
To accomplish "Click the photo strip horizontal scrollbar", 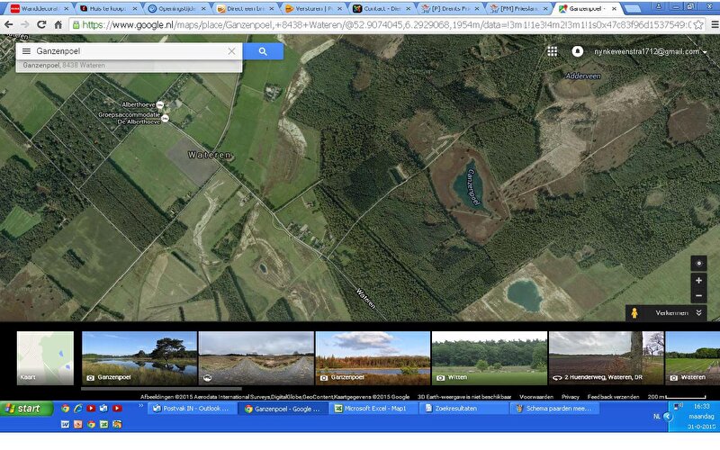I will coord(162,389).
